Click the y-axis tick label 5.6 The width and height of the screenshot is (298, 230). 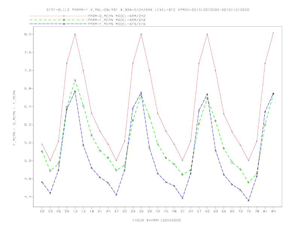click(27, 143)
